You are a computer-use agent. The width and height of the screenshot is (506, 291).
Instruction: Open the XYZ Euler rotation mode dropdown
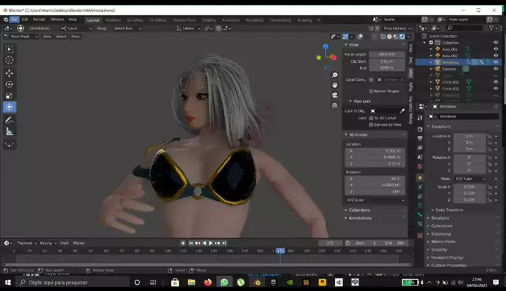470,179
